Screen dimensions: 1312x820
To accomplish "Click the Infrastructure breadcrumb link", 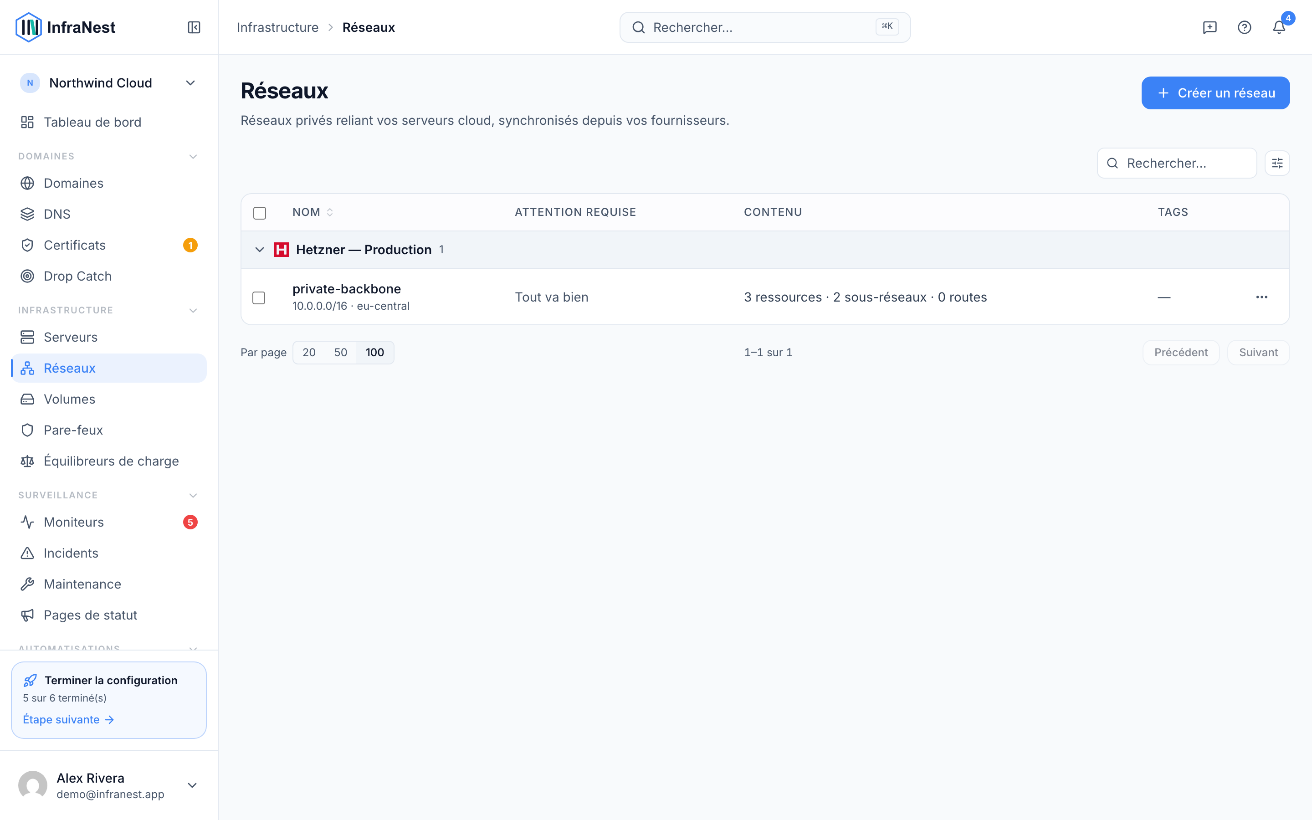I will 277,27.
